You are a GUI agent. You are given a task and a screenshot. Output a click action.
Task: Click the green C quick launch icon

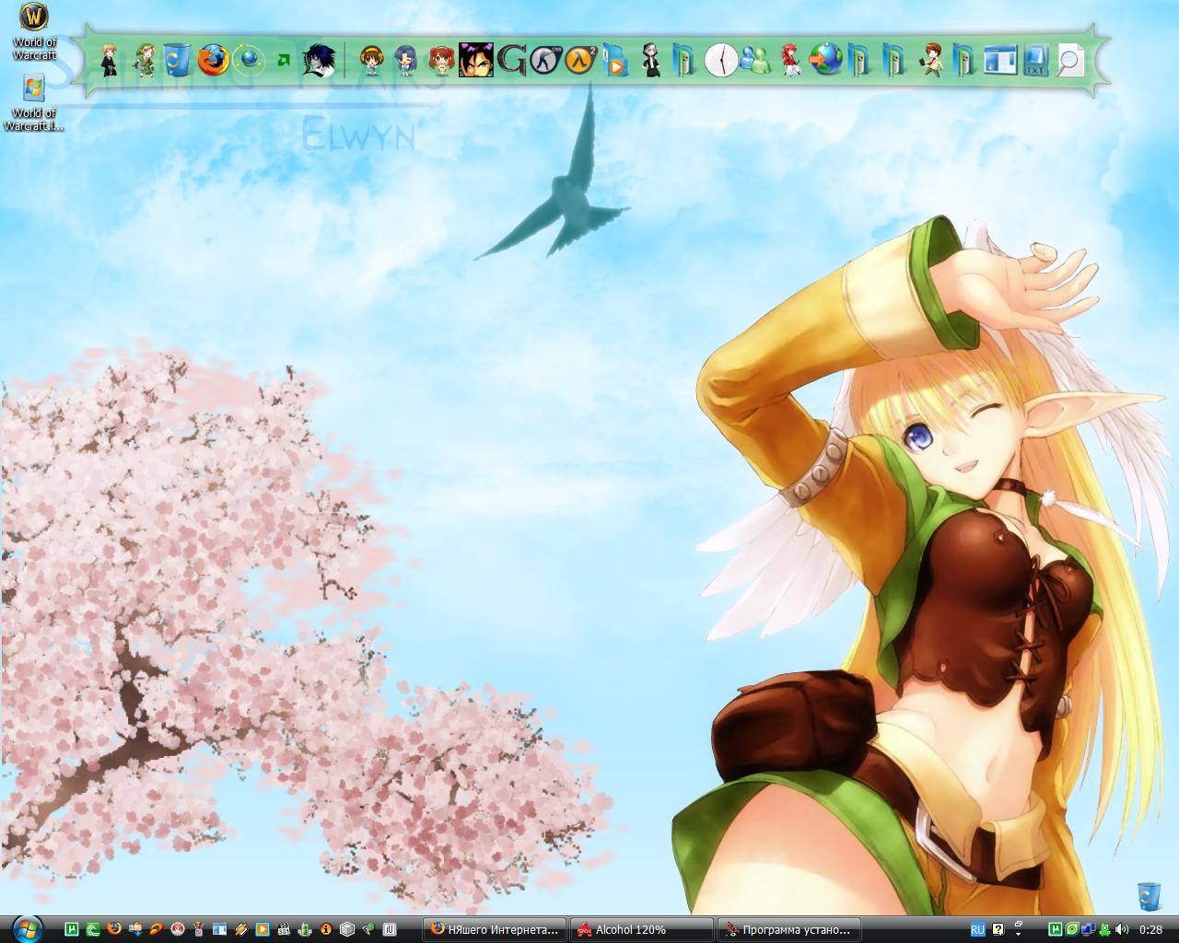pos(92,929)
